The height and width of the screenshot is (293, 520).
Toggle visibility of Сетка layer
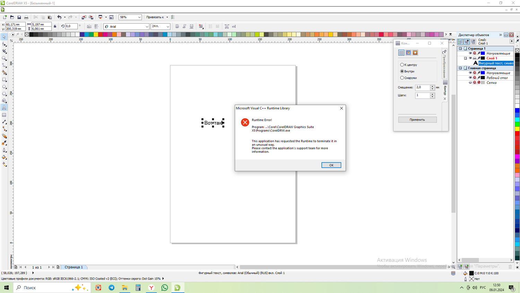(470, 83)
